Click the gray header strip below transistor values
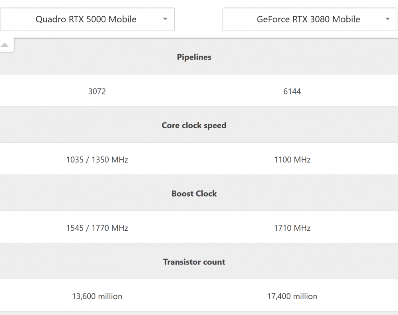This screenshot has width=398, height=315. (199, 313)
